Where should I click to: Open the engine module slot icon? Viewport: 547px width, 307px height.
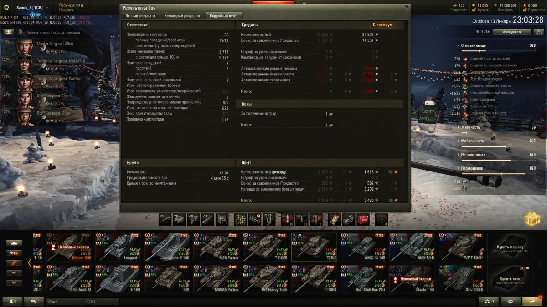pyautogui.click(x=194, y=219)
